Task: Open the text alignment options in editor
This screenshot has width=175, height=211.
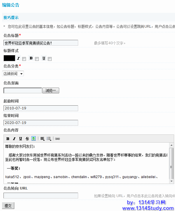Action: coord(42,139)
